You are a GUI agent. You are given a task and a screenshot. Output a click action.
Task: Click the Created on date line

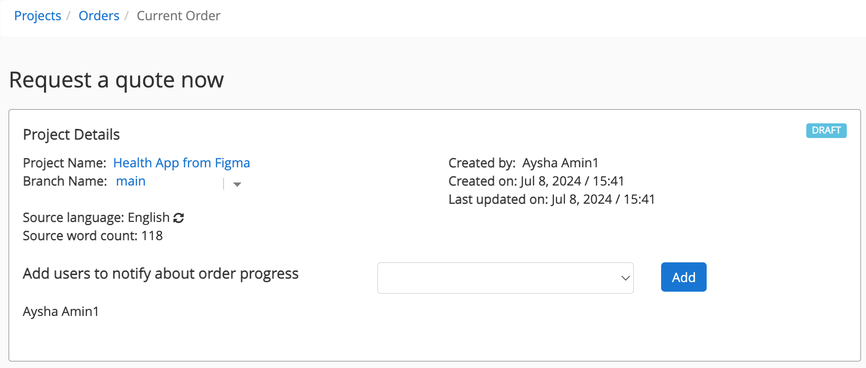pos(536,181)
